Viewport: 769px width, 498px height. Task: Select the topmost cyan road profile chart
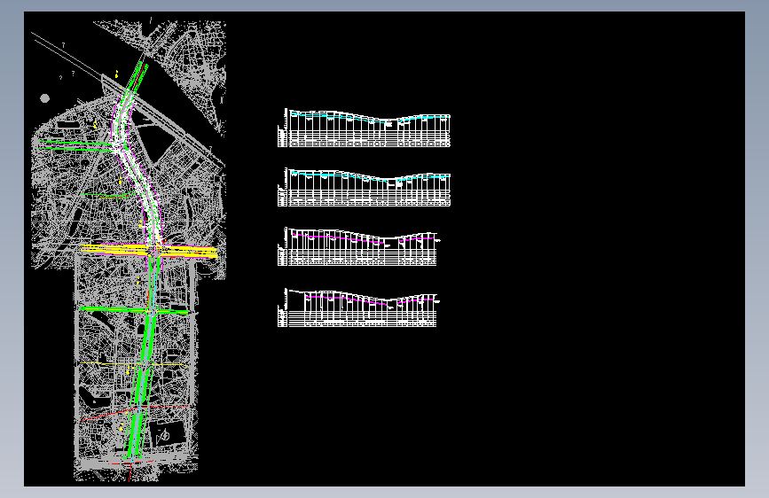coord(364,128)
